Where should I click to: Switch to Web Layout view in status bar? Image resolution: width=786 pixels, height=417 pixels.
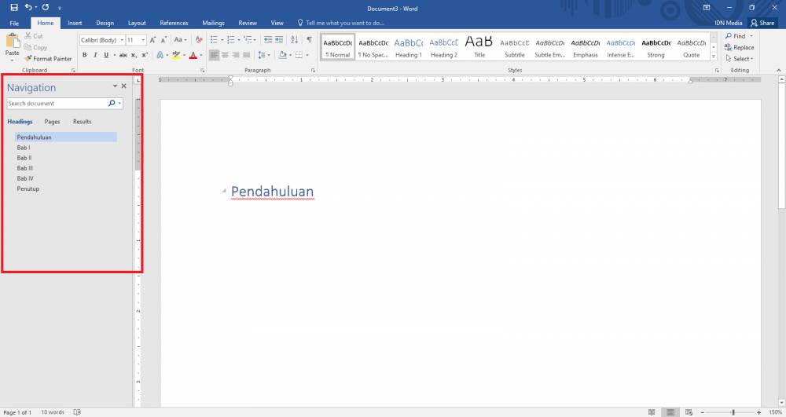click(x=689, y=412)
